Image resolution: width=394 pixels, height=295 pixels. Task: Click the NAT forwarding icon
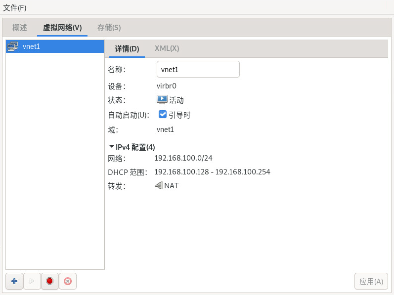pos(159,186)
